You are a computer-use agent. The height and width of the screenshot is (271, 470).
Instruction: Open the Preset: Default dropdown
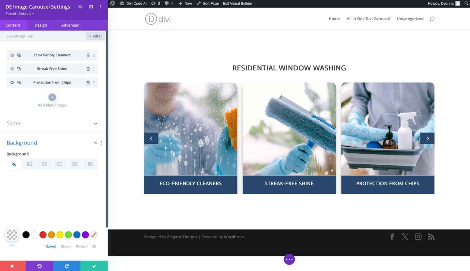[20, 13]
